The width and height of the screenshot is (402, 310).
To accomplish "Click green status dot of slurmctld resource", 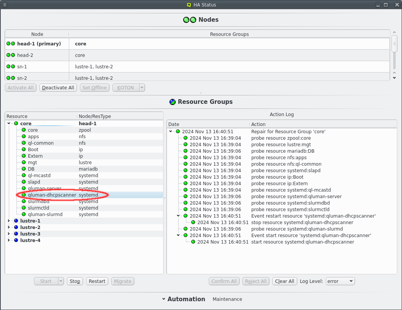I will (x=24, y=208).
